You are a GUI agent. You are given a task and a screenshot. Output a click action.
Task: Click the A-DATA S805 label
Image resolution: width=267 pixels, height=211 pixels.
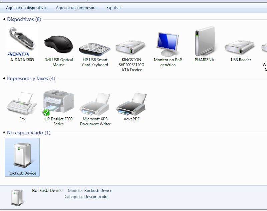(x=22, y=60)
